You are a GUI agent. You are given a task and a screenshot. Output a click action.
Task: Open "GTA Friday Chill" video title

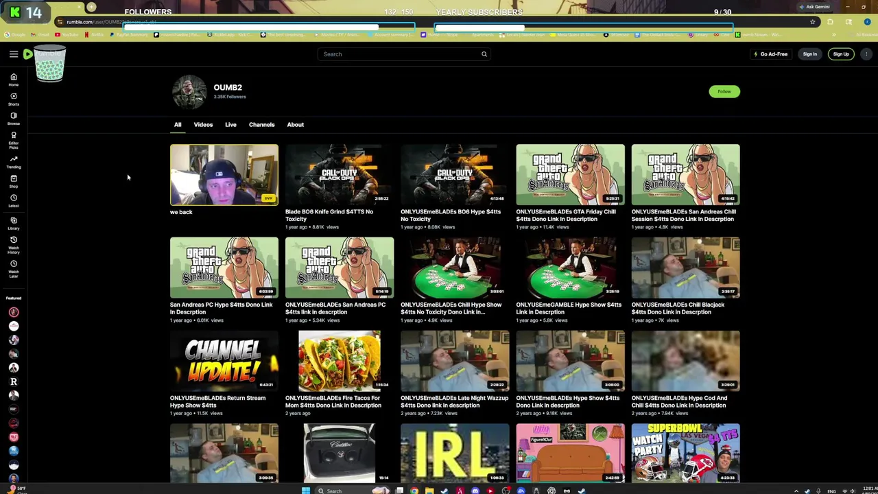(x=566, y=215)
